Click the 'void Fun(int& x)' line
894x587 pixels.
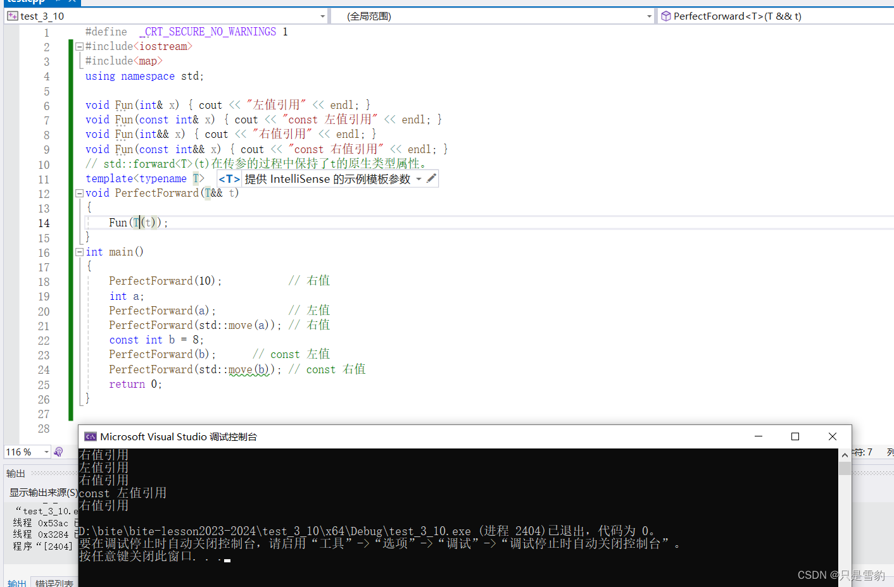(x=228, y=105)
